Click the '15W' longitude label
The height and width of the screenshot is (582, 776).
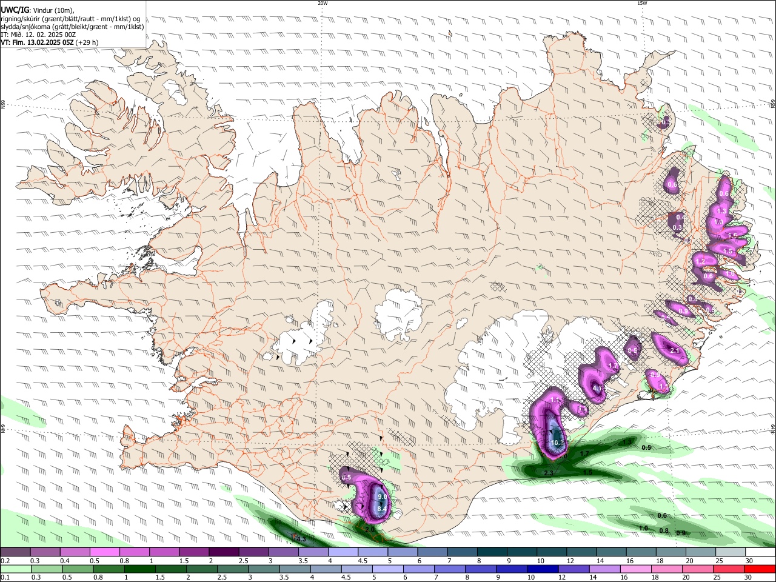(x=641, y=3)
